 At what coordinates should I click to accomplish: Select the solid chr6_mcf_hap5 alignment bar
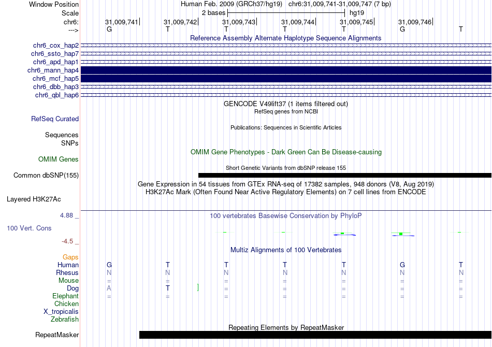[x=286, y=78]
